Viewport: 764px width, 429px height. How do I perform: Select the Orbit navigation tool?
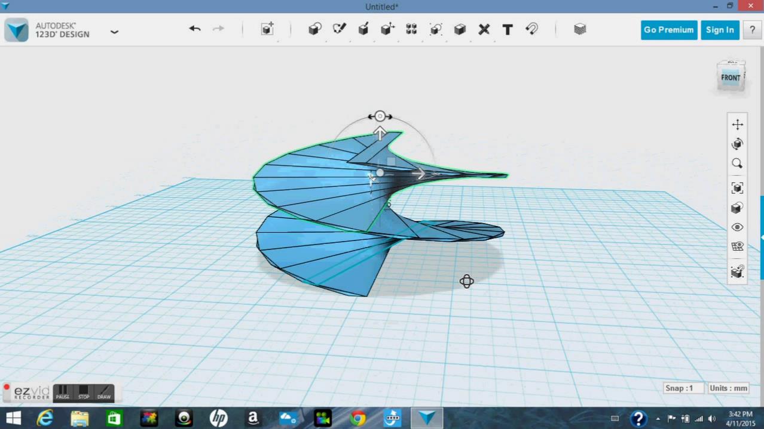click(737, 144)
